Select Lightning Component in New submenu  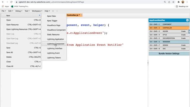pos(54,44)
